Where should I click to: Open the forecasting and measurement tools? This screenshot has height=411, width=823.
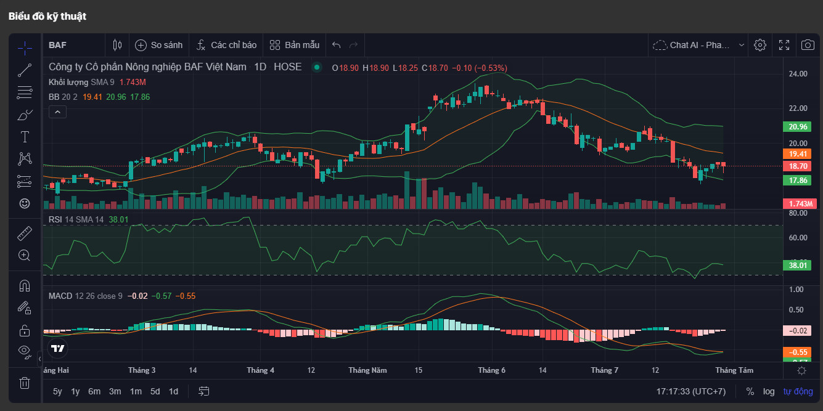[x=25, y=181]
